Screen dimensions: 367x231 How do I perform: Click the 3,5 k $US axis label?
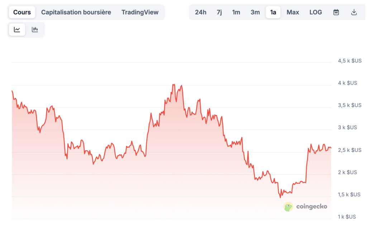350,105
